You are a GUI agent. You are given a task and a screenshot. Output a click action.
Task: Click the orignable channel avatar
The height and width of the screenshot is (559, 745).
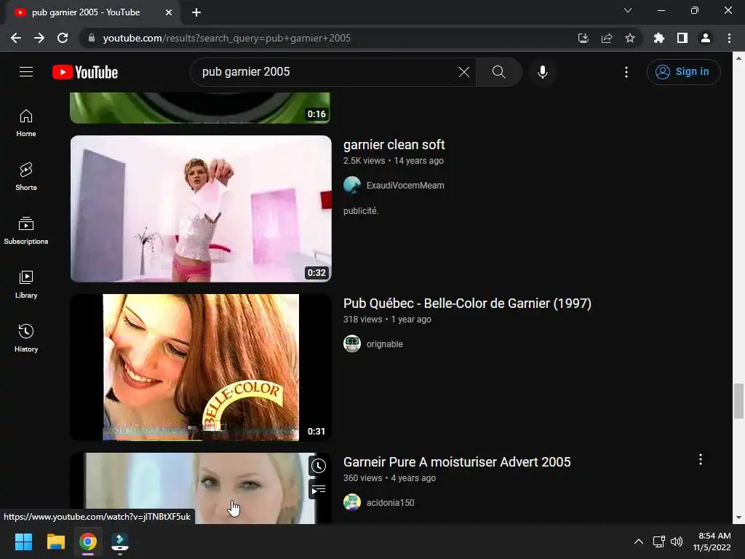coord(352,344)
